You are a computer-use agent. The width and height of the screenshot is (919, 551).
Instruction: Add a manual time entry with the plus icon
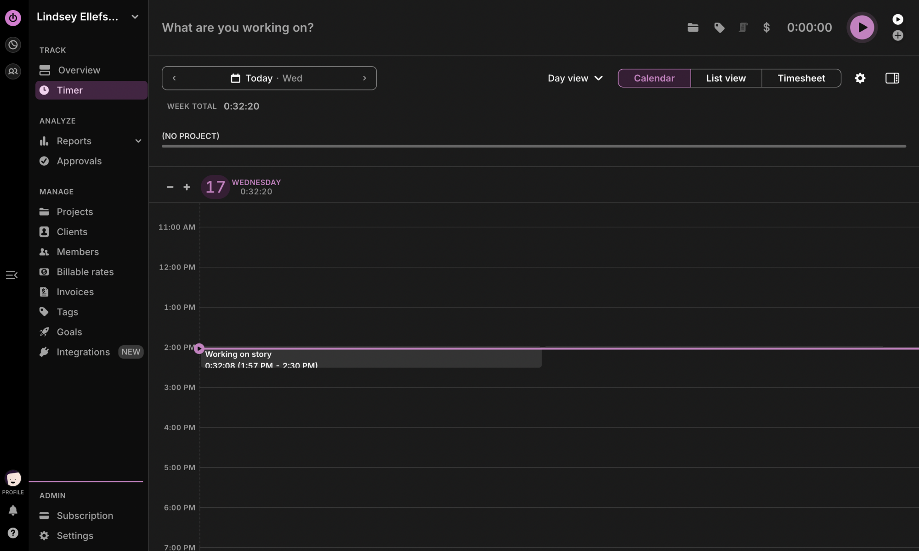pyautogui.click(x=898, y=36)
